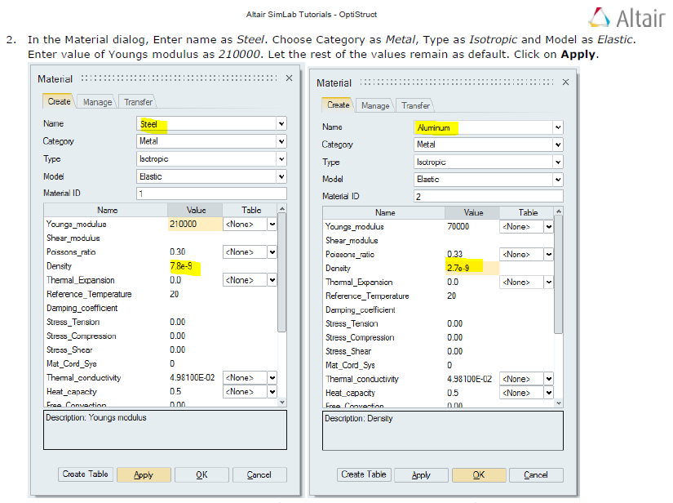
Task: Select Mat_Cord_Sys row in Steel dialog
Action: pyautogui.click(x=161, y=364)
